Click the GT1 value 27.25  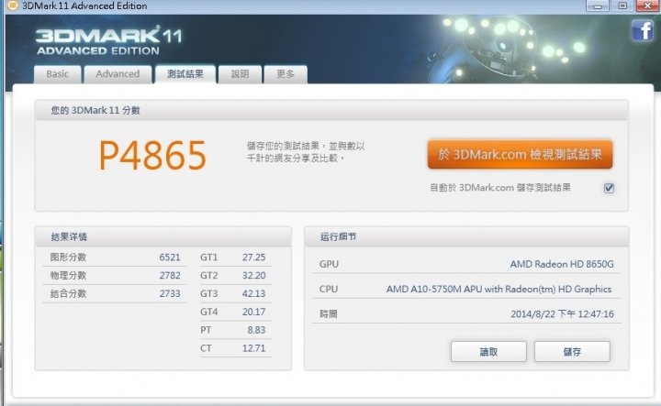253,257
